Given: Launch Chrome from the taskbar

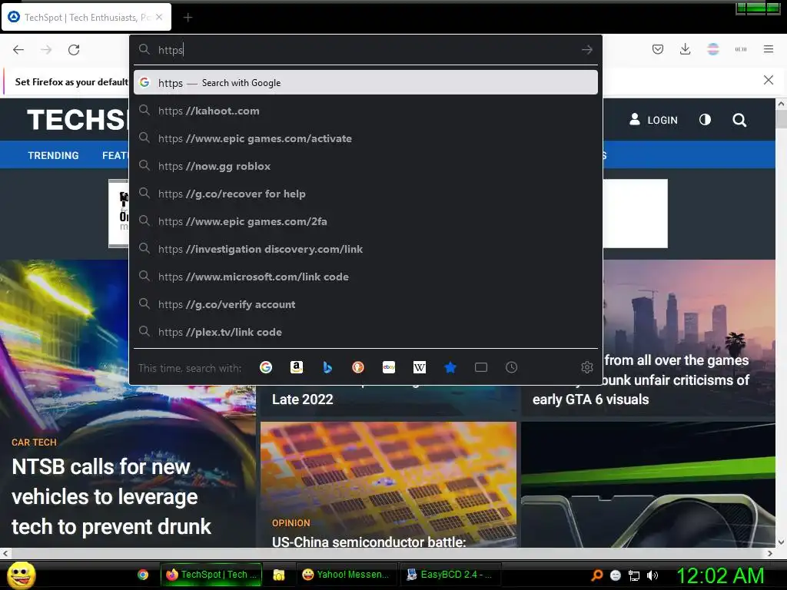Looking at the screenshot, I should tap(143, 575).
